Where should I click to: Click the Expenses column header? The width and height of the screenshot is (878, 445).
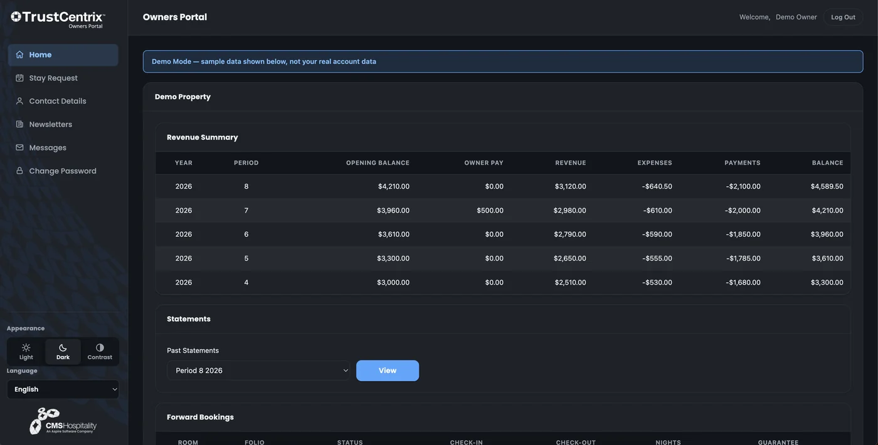[655, 163]
